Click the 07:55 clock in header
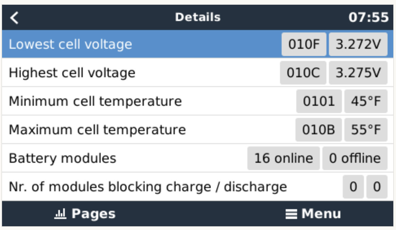Screen dimensions: 396x230 [x=368, y=18]
